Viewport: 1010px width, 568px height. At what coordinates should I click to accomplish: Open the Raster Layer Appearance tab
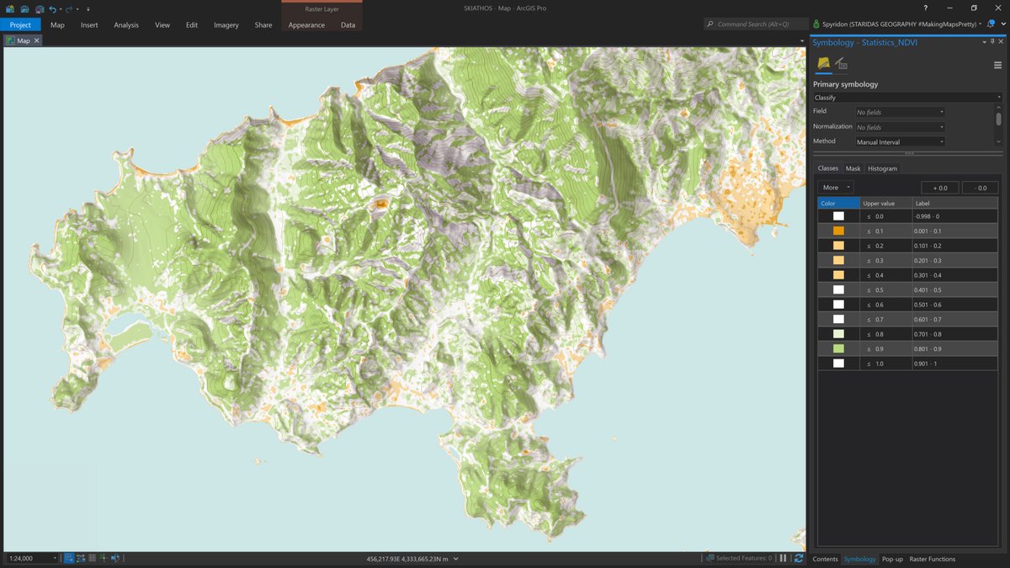coord(306,24)
